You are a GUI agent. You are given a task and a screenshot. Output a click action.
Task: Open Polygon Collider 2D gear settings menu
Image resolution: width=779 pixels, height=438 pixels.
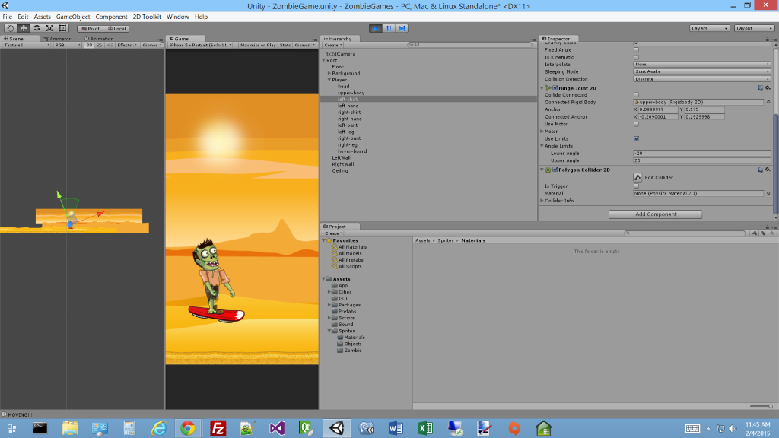click(x=768, y=170)
